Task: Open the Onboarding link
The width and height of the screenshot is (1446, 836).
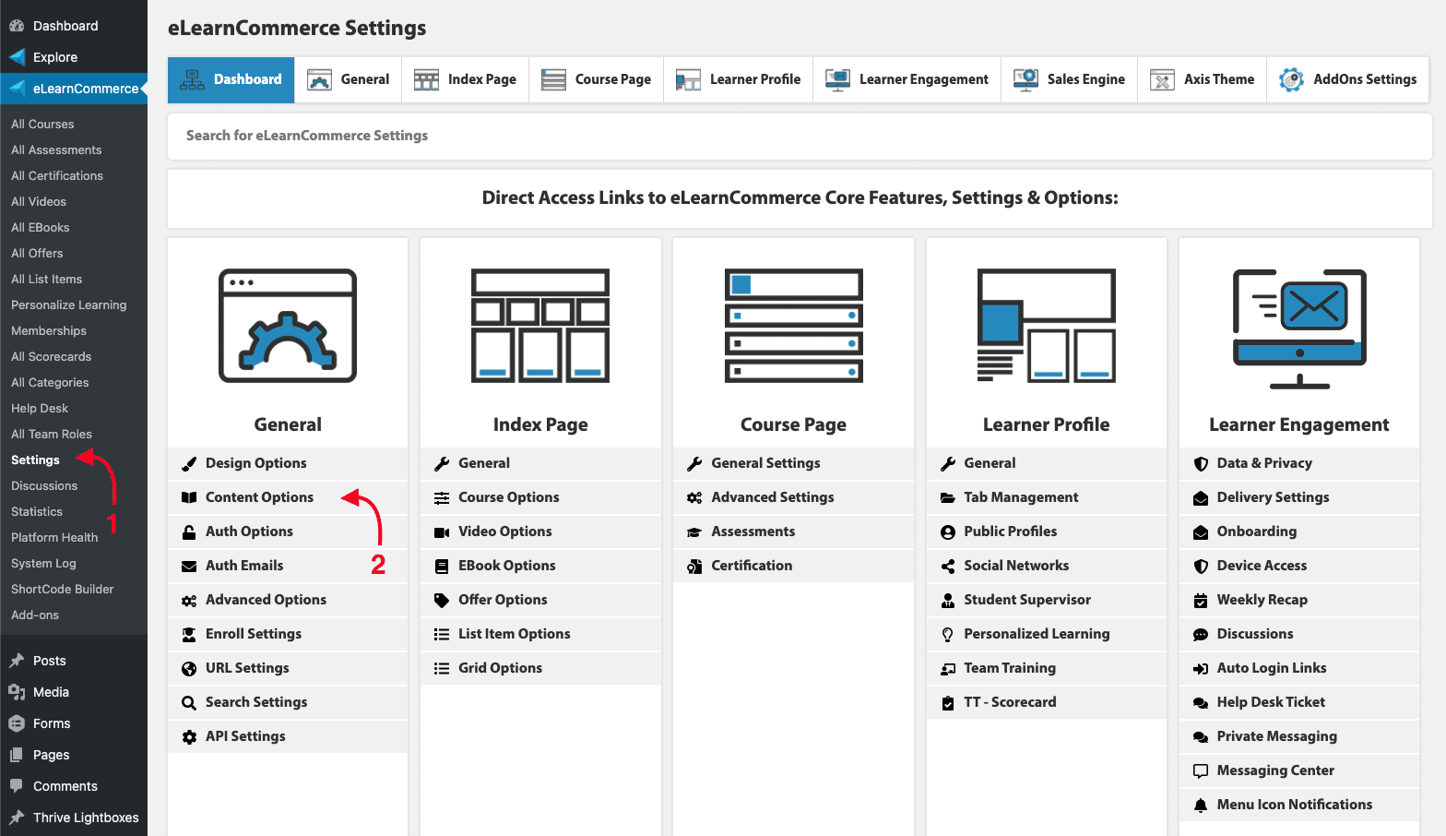Action: click(x=1257, y=531)
